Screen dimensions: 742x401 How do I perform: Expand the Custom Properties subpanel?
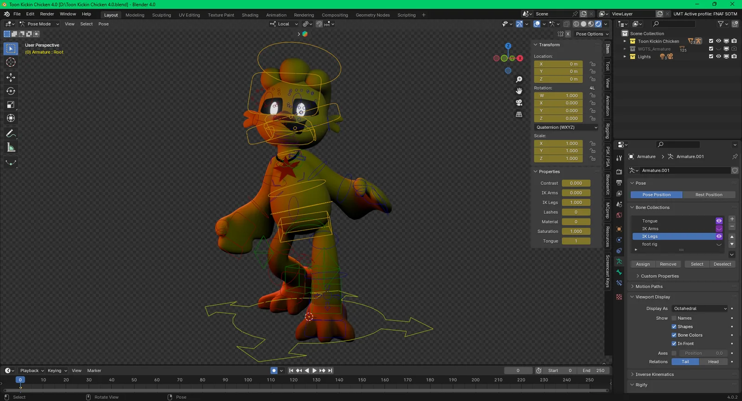coord(659,276)
